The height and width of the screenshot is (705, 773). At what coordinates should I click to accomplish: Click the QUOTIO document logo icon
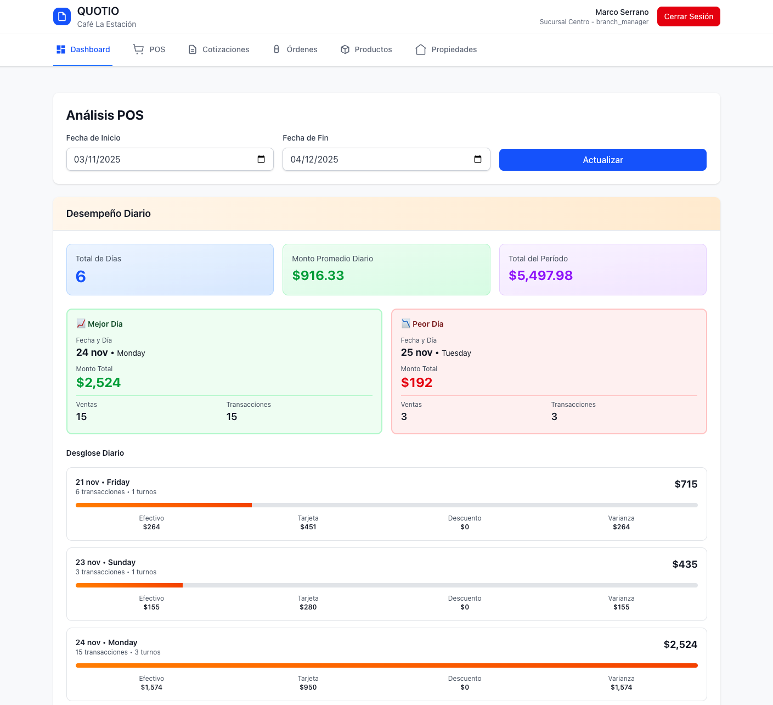point(62,16)
